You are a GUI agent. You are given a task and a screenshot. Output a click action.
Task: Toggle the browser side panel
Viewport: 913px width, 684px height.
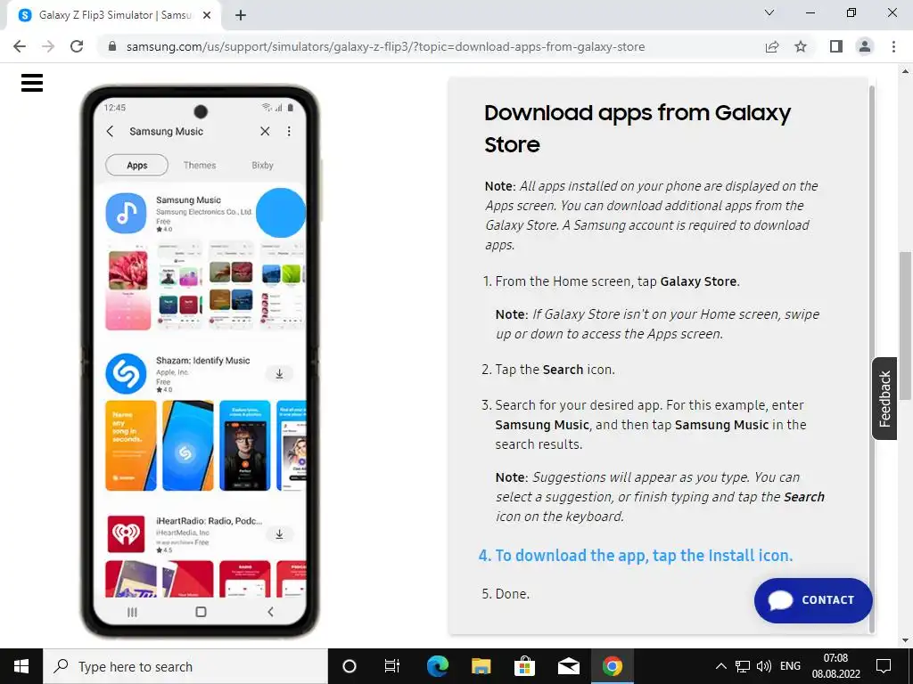pyautogui.click(x=836, y=46)
